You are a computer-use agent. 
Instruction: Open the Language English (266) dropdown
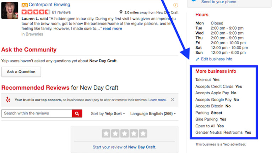(153, 114)
